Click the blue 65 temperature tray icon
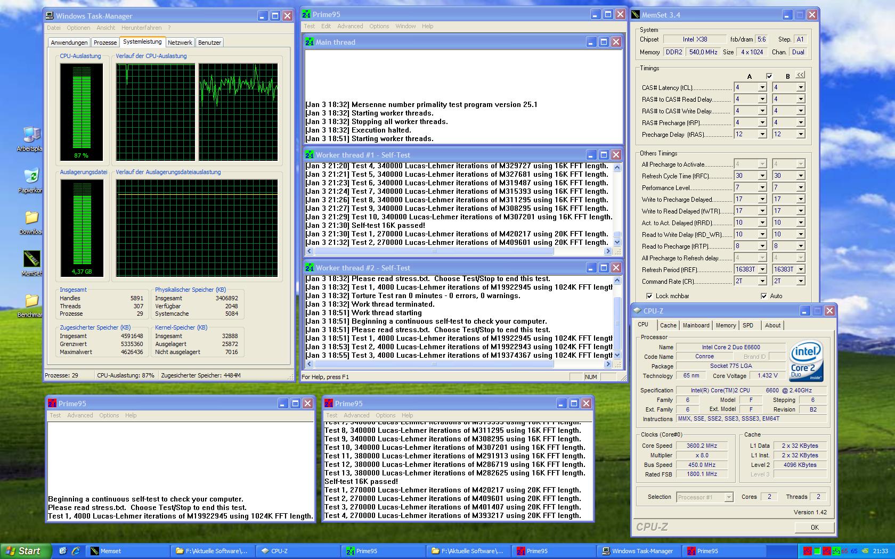The height and width of the screenshot is (559, 895). click(x=854, y=551)
